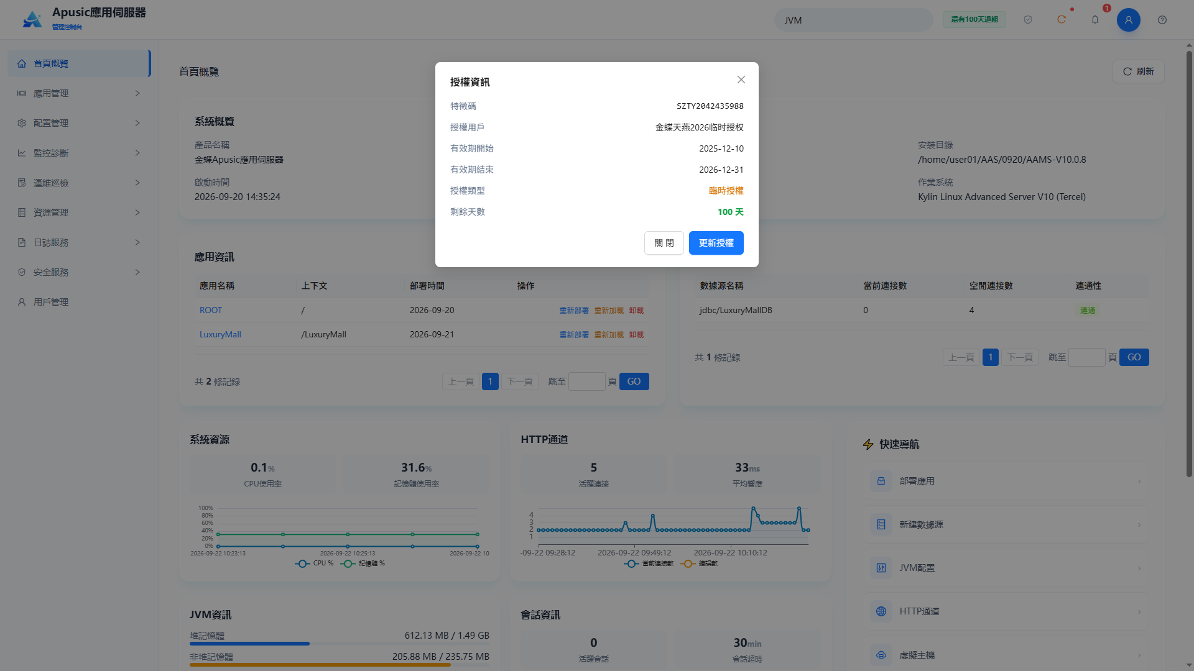Image resolution: width=1194 pixels, height=671 pixels.
Task: Expand 運維巡檢 sidebar menu
Action: point(79,183)
